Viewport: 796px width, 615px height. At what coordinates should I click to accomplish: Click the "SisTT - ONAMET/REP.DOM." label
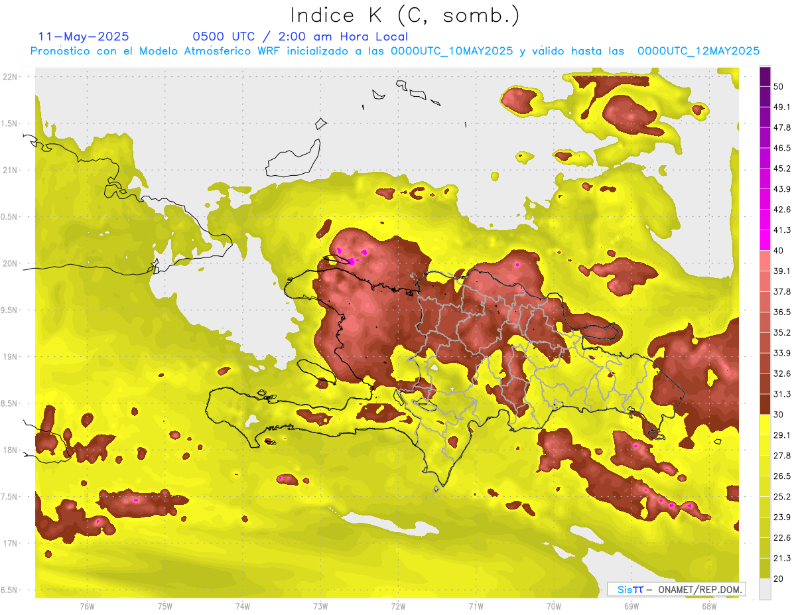(x=676, y=589)
